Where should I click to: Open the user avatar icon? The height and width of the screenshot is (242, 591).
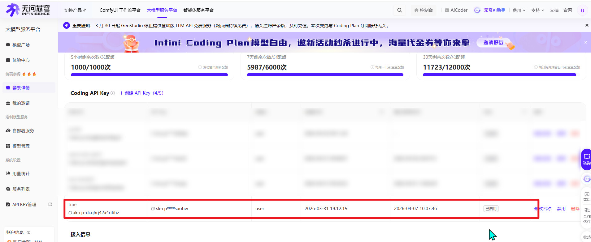click(x=582, y=11)
